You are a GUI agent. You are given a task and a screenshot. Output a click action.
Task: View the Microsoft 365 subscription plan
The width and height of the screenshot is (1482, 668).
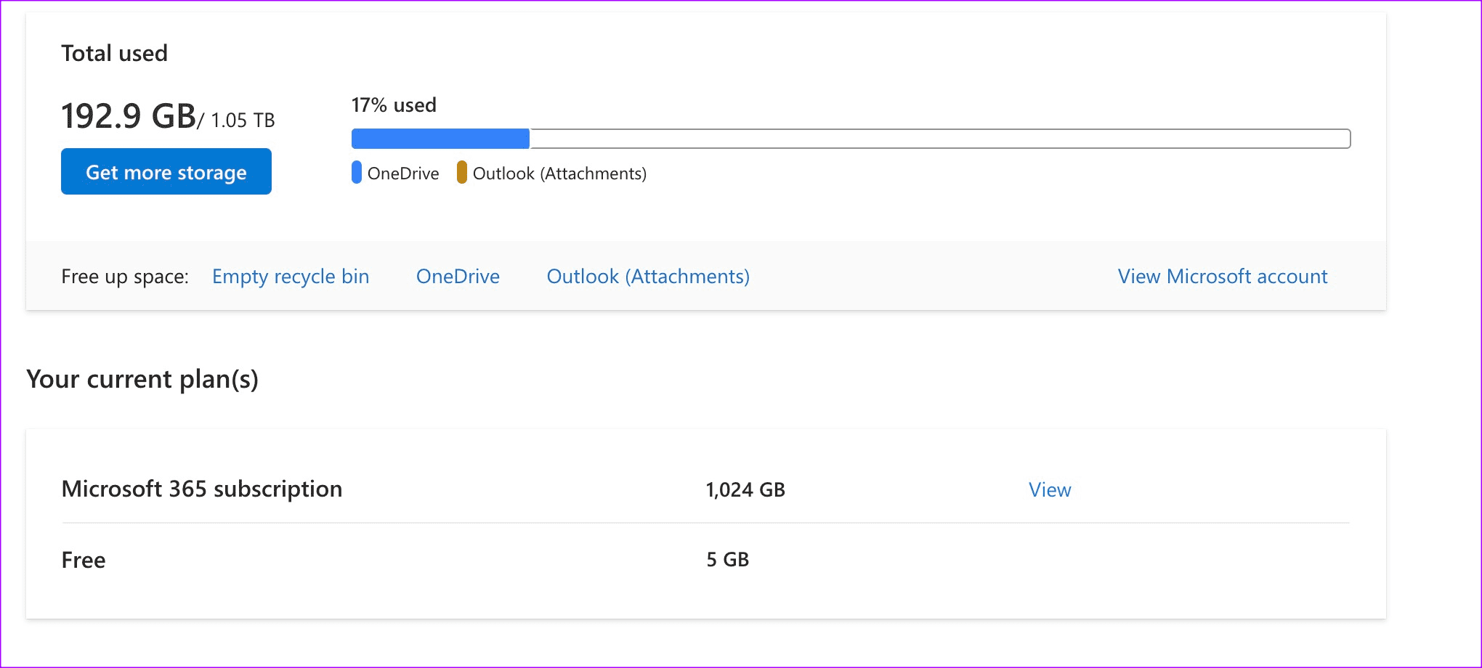coord(1049,490)
